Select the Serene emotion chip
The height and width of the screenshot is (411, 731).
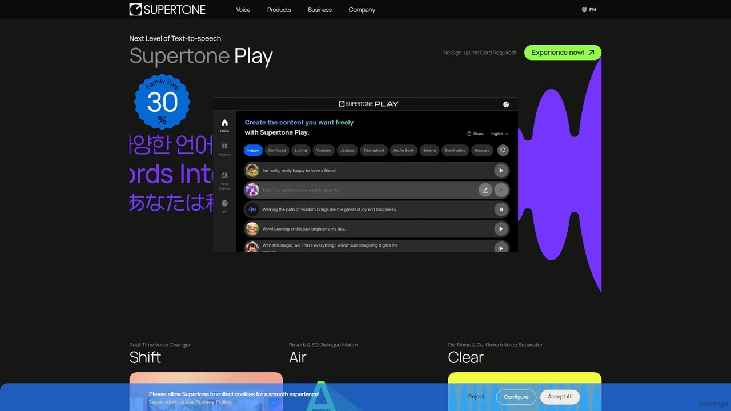tap(429, 150)
